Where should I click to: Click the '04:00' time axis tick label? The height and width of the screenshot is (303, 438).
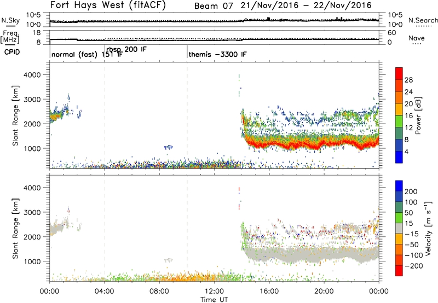pos(105,292)
